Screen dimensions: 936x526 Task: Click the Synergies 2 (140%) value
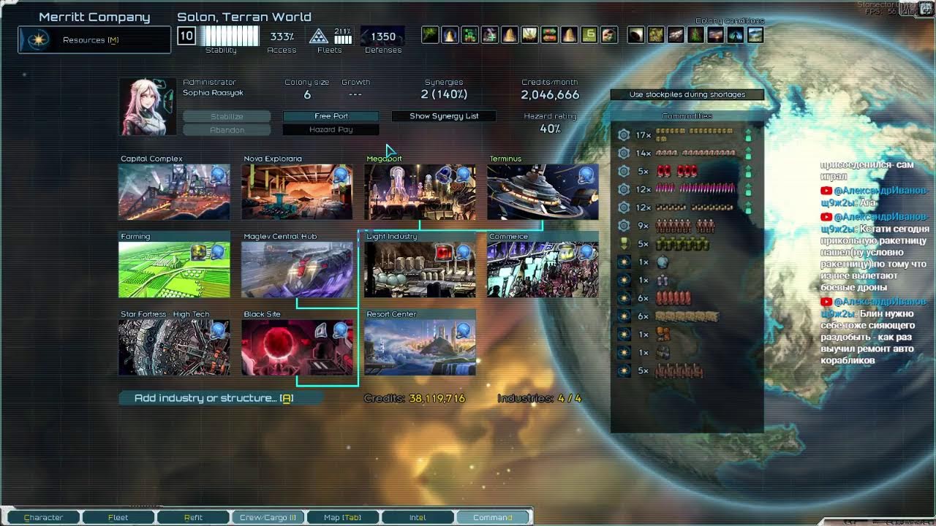444,95
